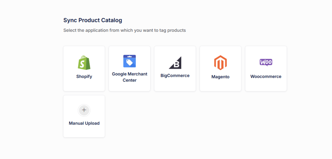The height and width of the screenshot is (159, 332).
Task: Click the purple Woo logo
Action: click(x=266, y=62)
